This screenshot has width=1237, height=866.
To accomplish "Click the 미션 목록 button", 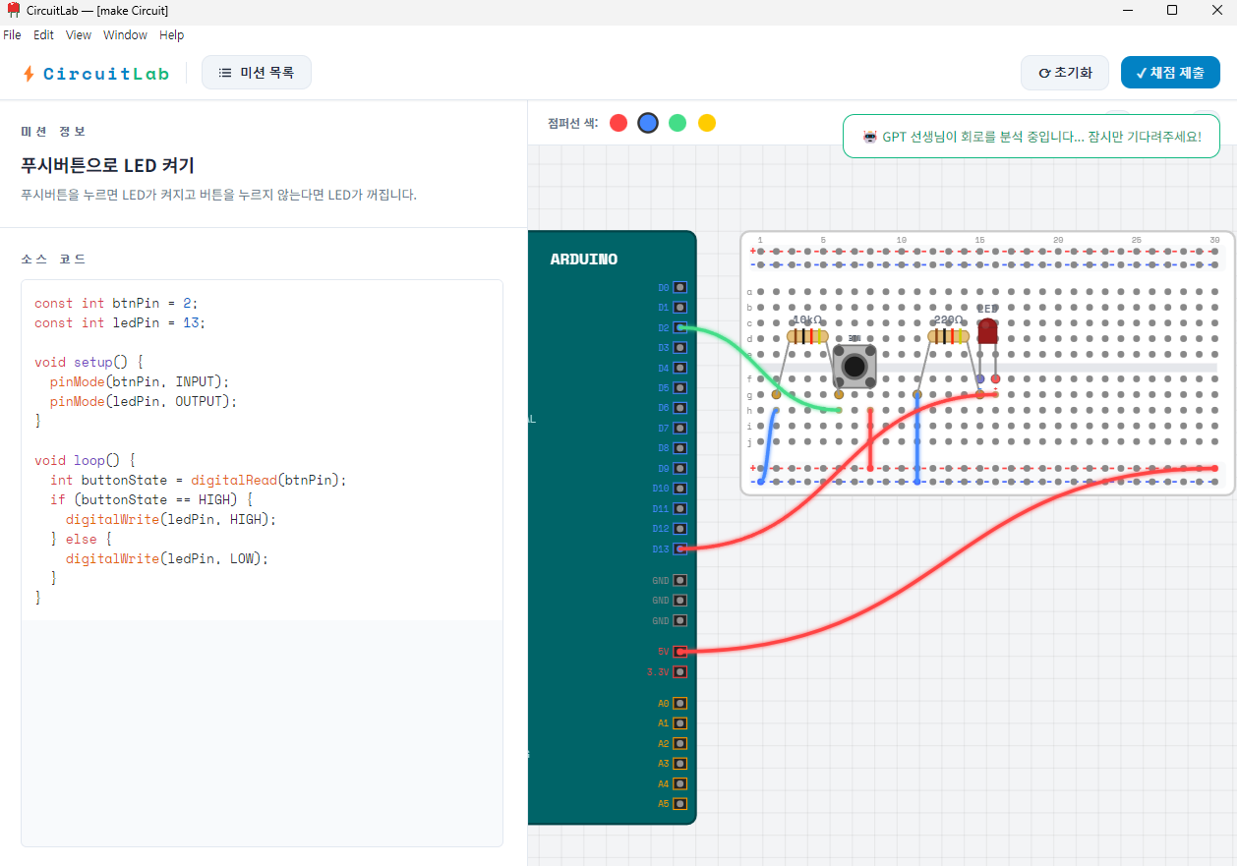I will (x=257, y=73).
